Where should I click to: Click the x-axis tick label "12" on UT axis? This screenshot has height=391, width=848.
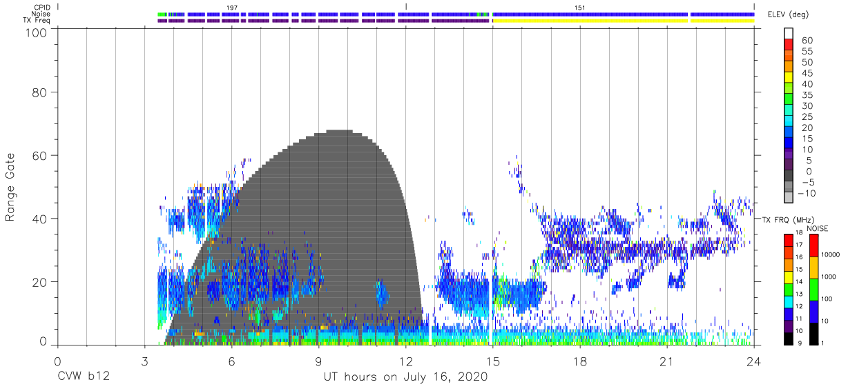coord(406,361)
